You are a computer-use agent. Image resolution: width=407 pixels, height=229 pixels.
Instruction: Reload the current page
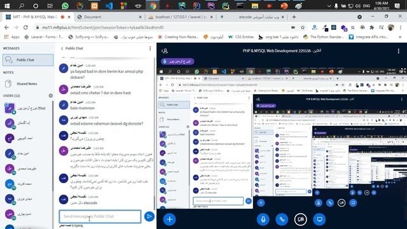click(x=25, y=27)
